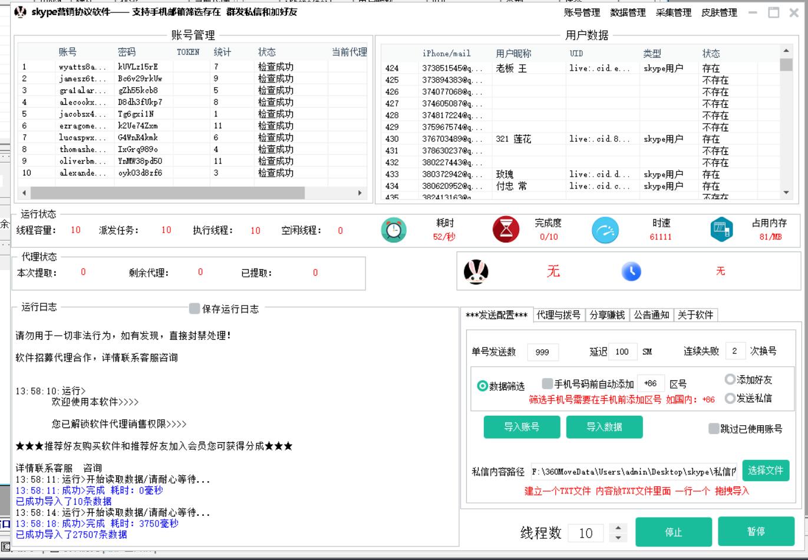Click the app logo in title bar

click(x=21, y=12)
